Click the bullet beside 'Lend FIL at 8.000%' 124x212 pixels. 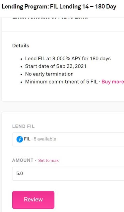21,59
